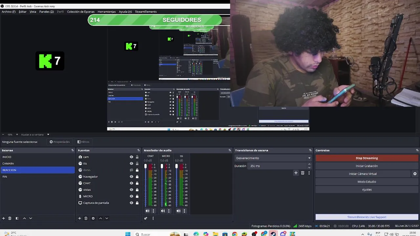This screenshot has height=236, width=420.
Task: Hide the cam source eye icon
Action: (132, 157)
